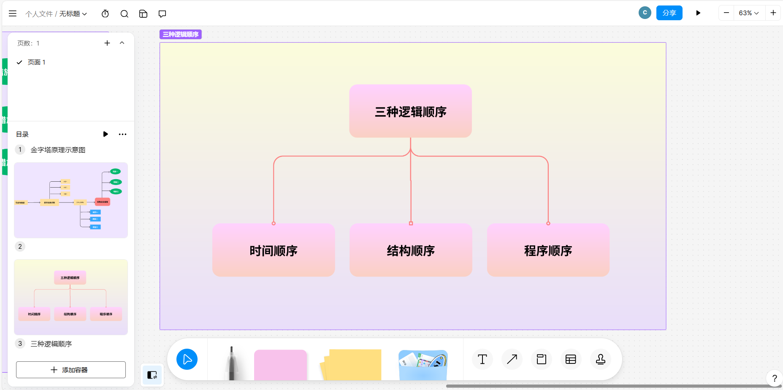Click the timer icon in top toolbar
The height and width of the screenshot is (390, 783).
105,13
